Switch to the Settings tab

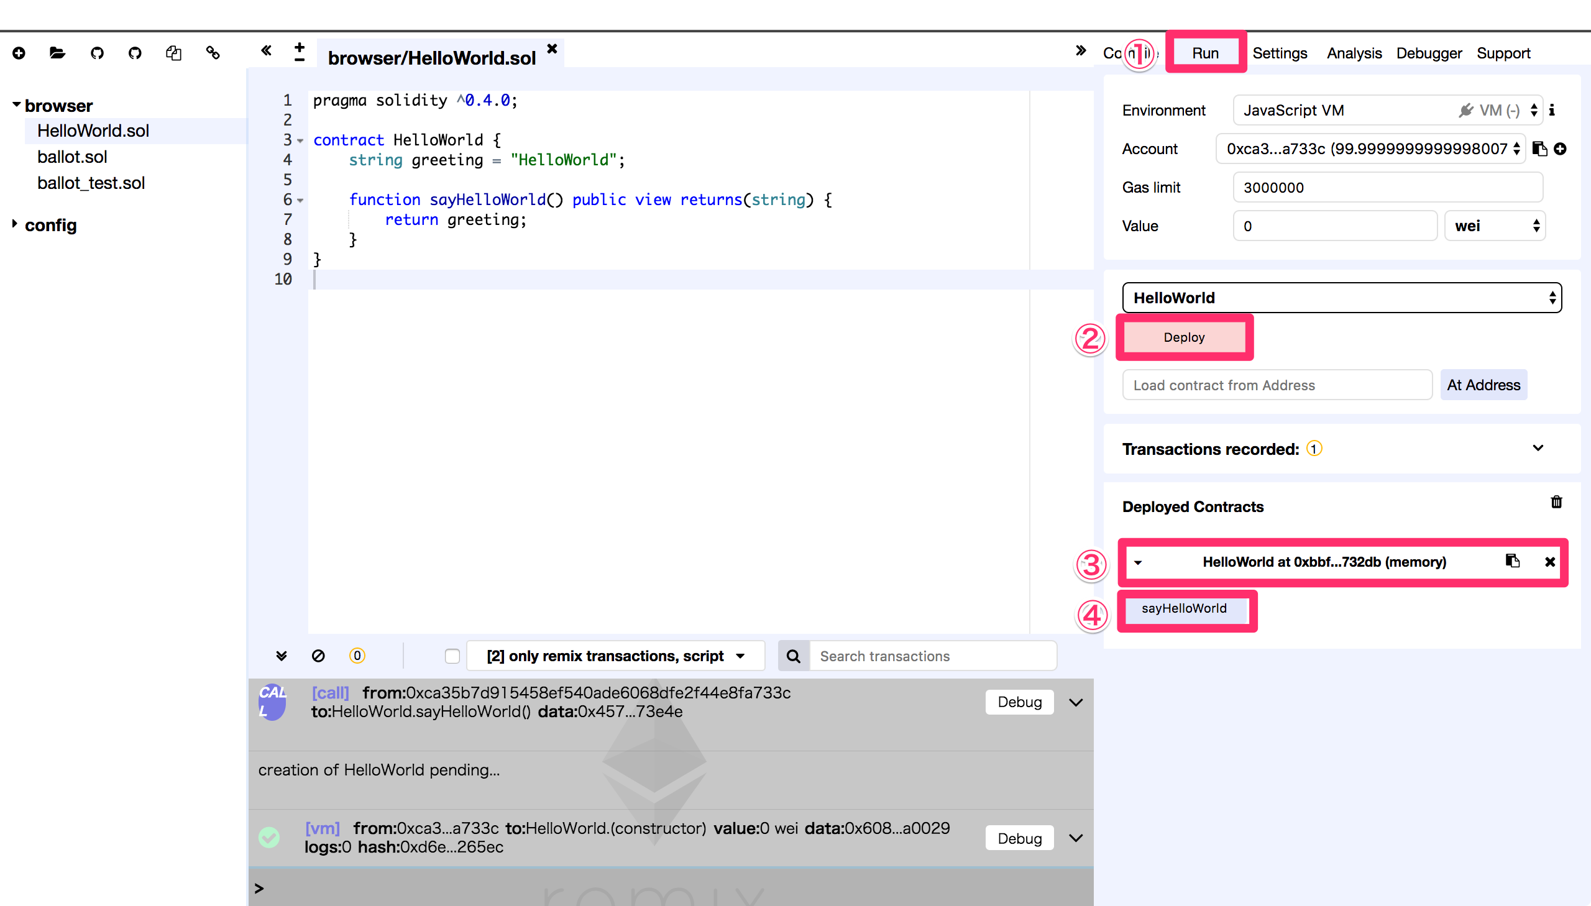pos(1279,53)
